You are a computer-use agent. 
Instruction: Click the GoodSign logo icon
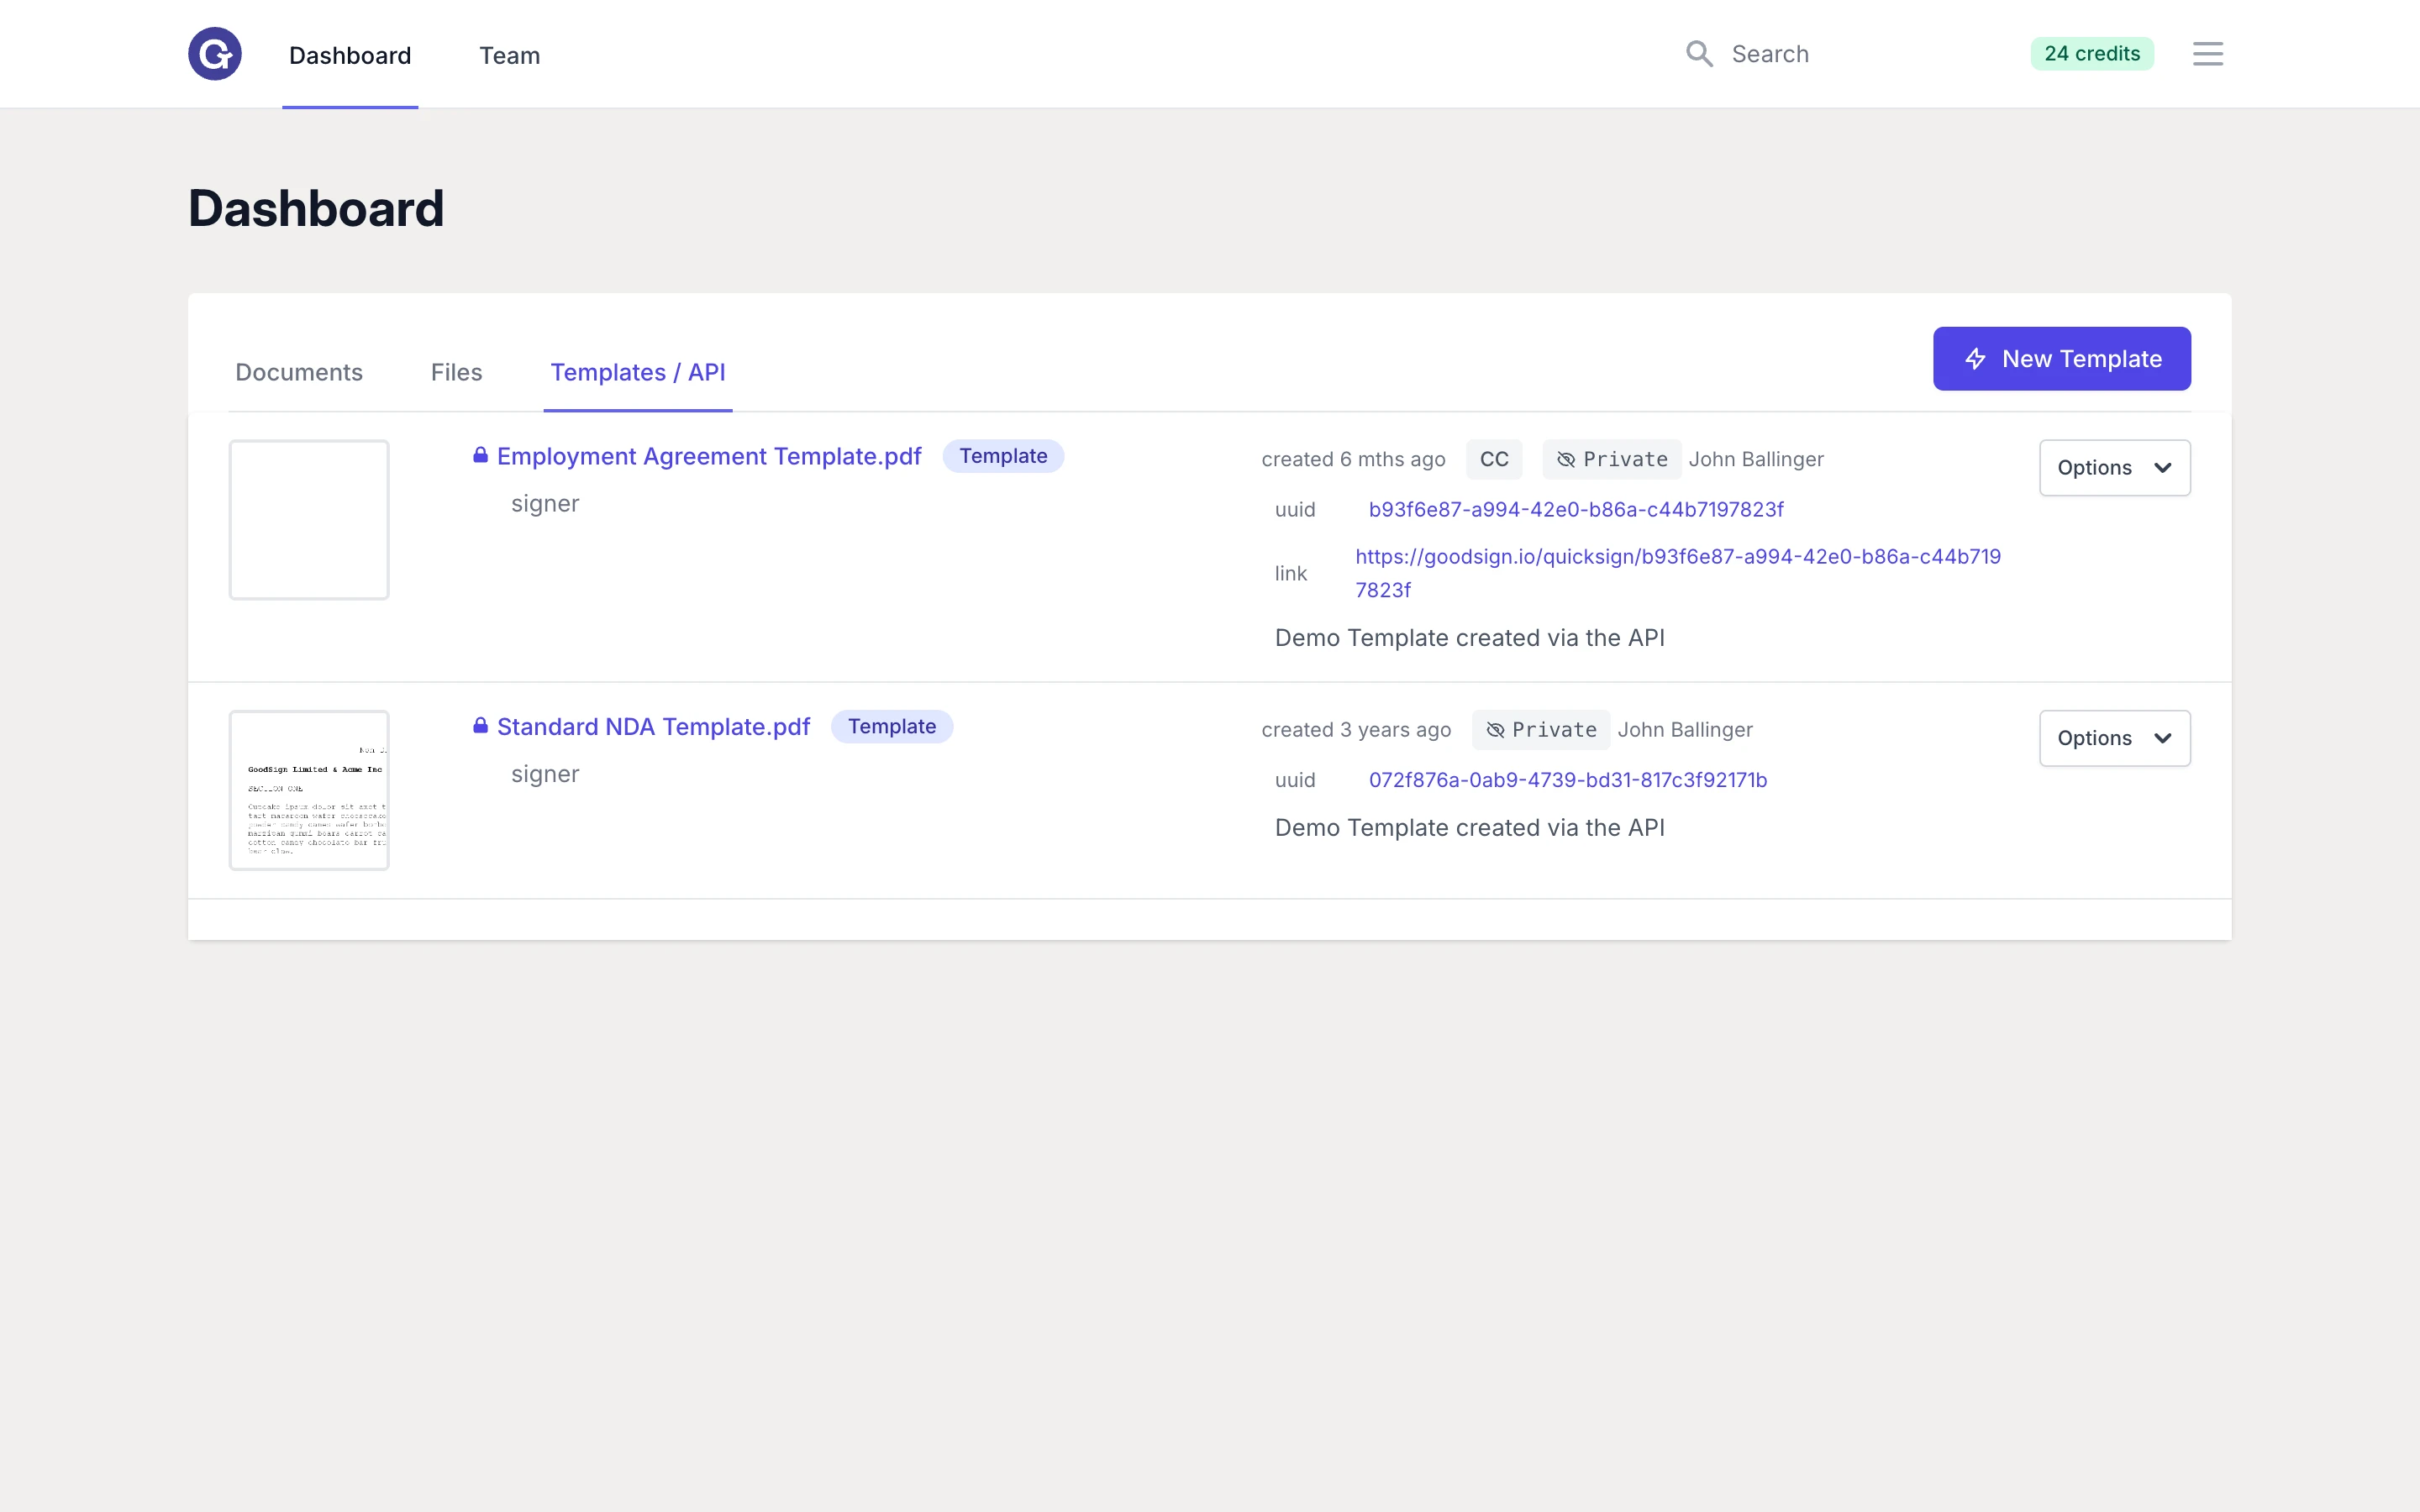point(215,54)
